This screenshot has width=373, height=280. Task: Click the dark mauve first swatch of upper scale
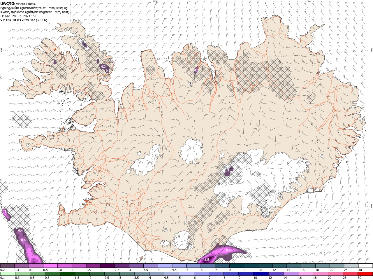[7, 266]
